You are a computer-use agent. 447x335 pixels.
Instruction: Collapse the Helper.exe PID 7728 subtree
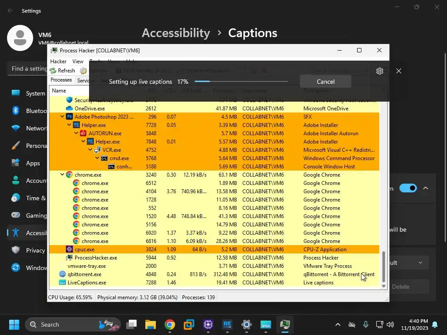coord(69,125)
